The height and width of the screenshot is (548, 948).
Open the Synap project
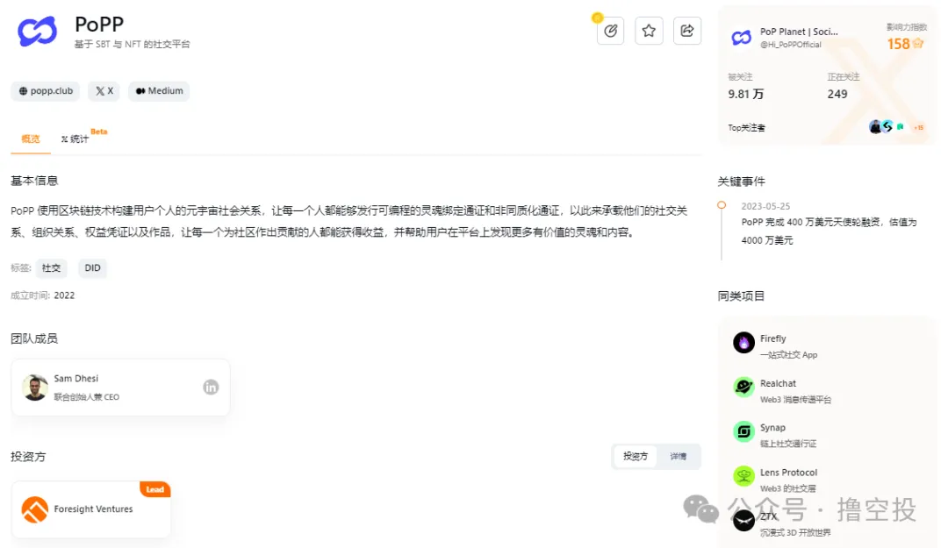[x=772, y=428]
